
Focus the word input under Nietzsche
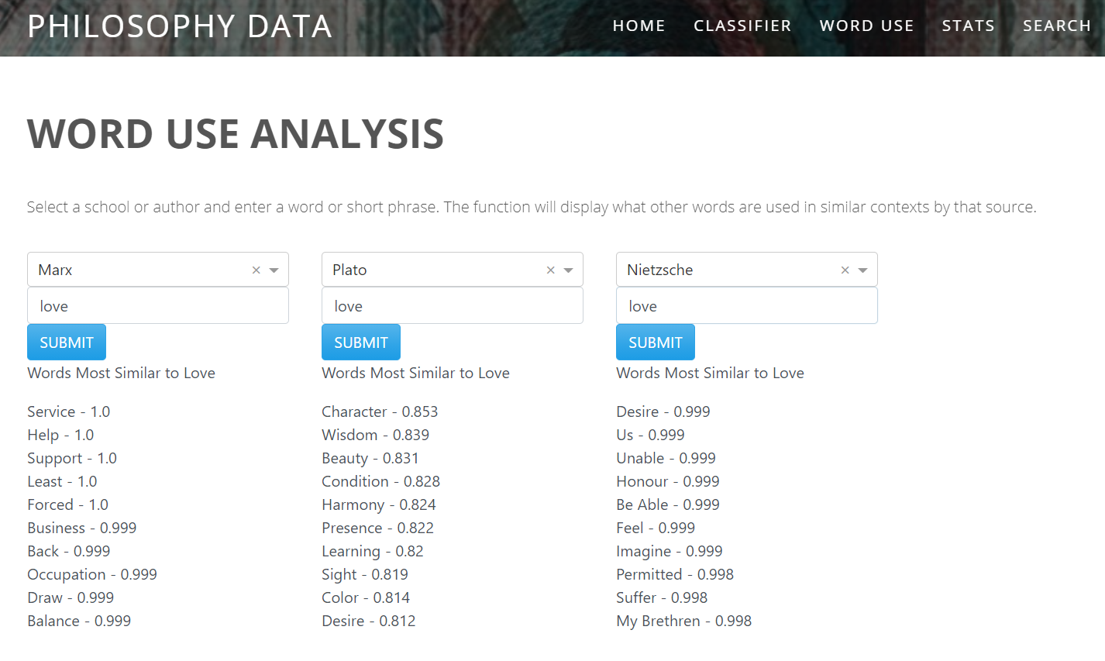coord(747,306)
